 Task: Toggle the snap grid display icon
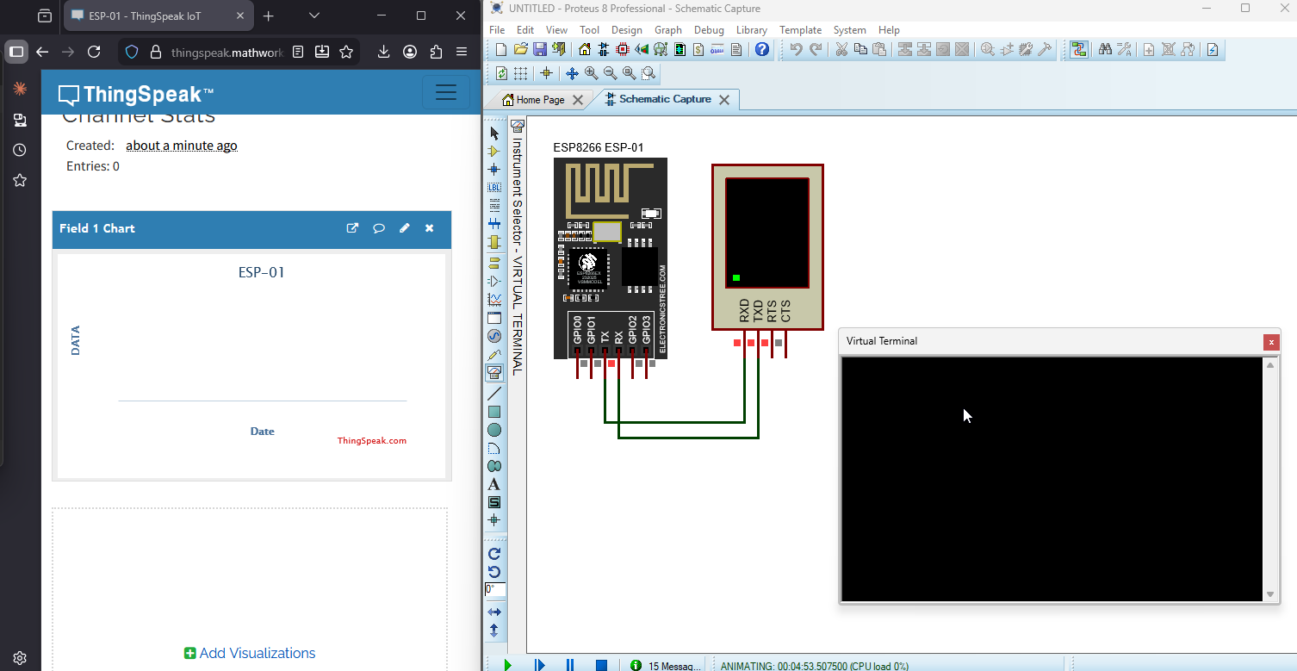(x=520, y=72)
